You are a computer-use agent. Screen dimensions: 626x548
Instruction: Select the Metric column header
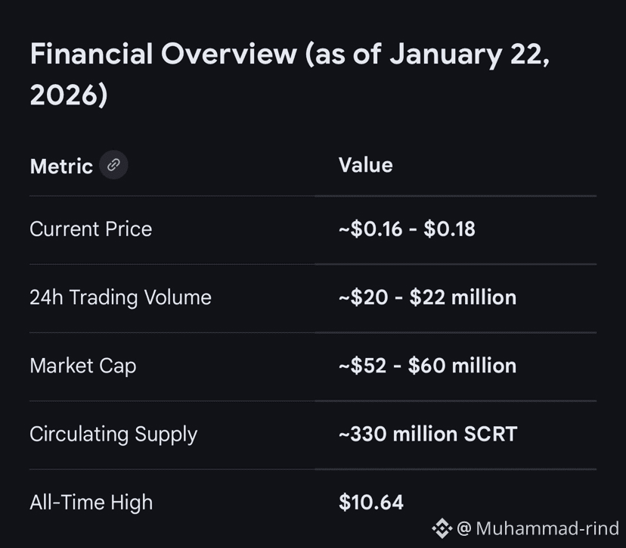pyautogui.click(x=61, y=166)
